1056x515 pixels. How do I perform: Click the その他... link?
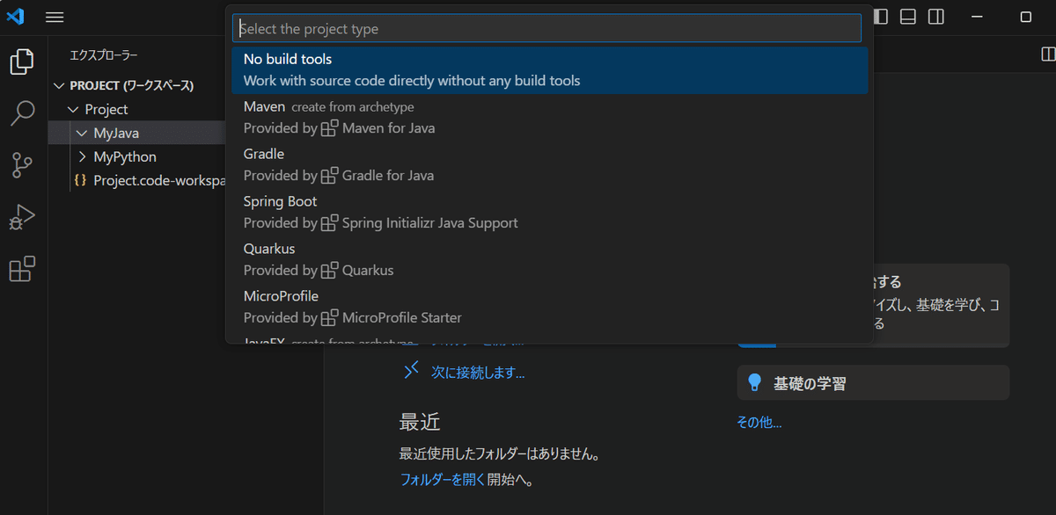tap(759, 423)
